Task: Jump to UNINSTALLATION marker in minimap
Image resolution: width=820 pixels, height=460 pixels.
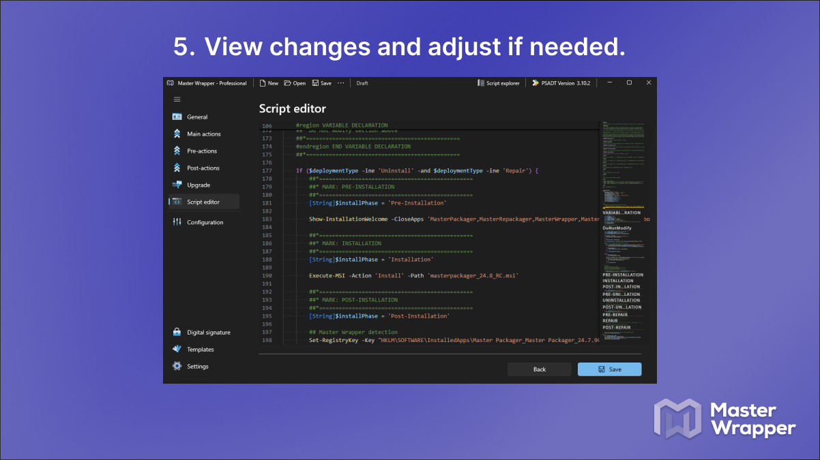Action: coord(621,300)
